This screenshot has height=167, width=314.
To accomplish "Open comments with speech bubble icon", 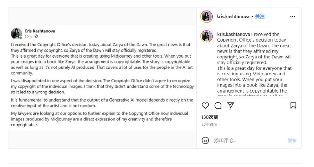I will point(218,105).
